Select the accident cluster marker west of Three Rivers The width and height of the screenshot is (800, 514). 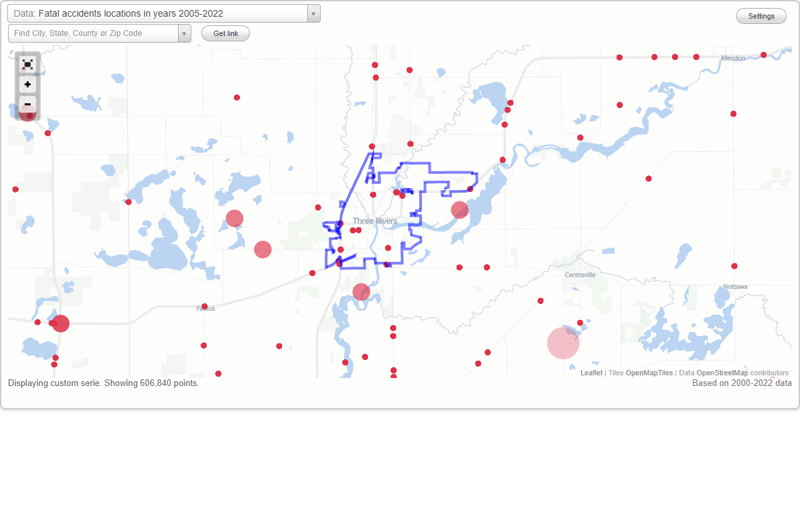coord(235,217)
